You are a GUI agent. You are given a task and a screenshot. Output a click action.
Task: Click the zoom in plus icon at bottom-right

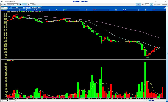pyautogui.click(x=151, y=100)
